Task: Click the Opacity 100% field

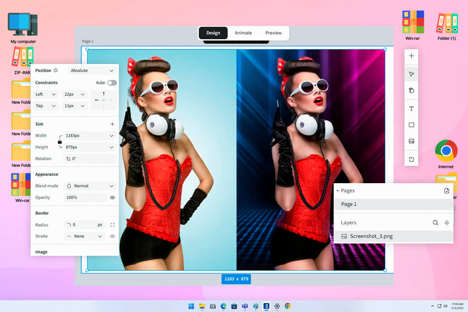Action: [85, 197]
